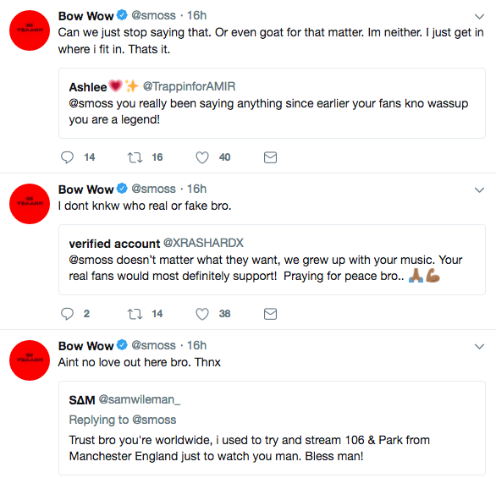Click envelope icon under second tweet
The height and width of the screenshot is (478, 496).
(x=270, y=314)
